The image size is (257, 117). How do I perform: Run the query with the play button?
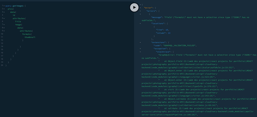coord(134,7)
